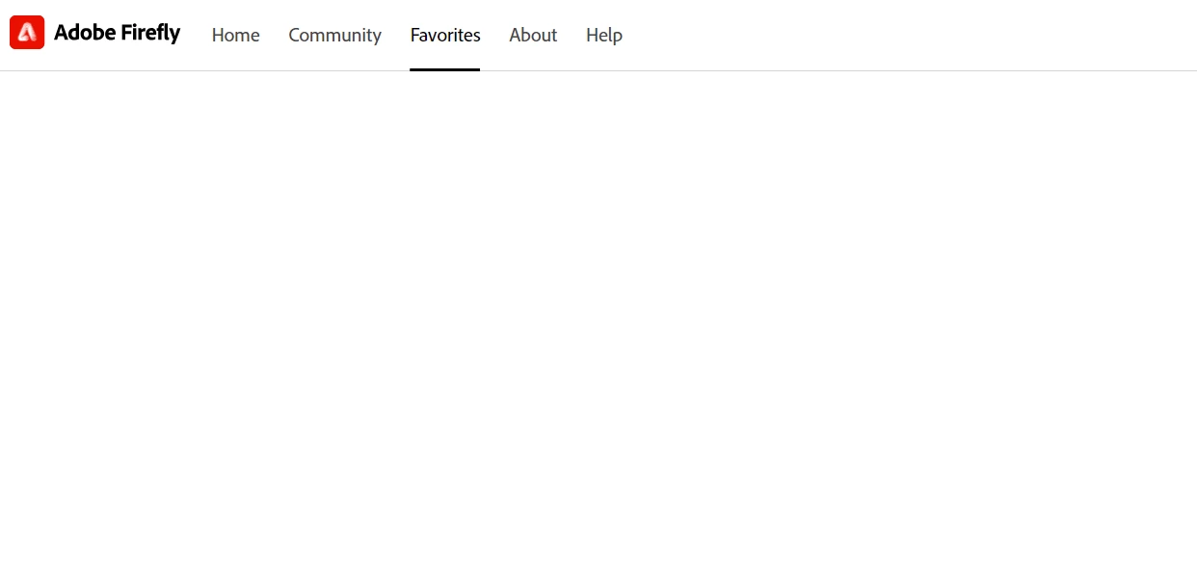
Task: Choose the nav item right of Favorites
Action: pyautogui.click(x=533, y=35)
